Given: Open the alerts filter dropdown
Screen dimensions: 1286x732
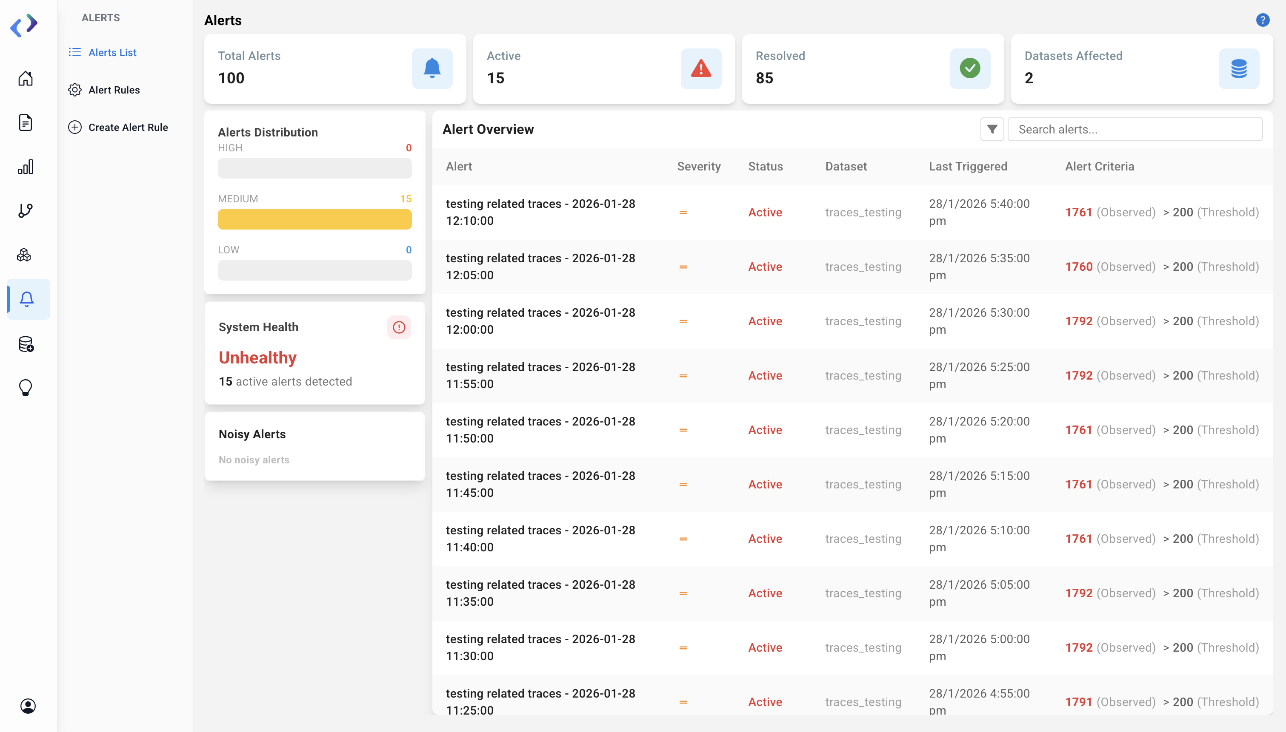Looking at the screenshot, I should click(x=992, y=129).
